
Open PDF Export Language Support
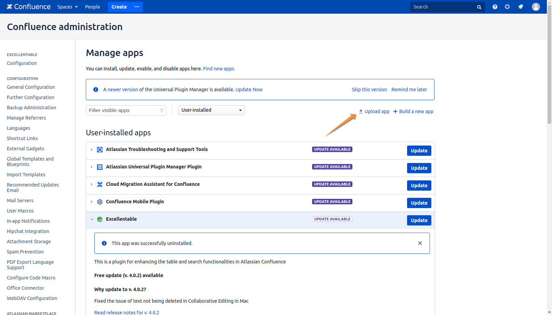tap(30, 265)
